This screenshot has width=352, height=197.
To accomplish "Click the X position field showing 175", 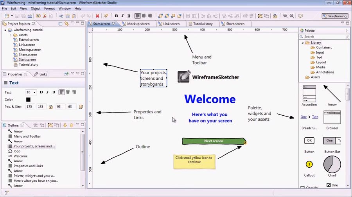I will point(30,107).
